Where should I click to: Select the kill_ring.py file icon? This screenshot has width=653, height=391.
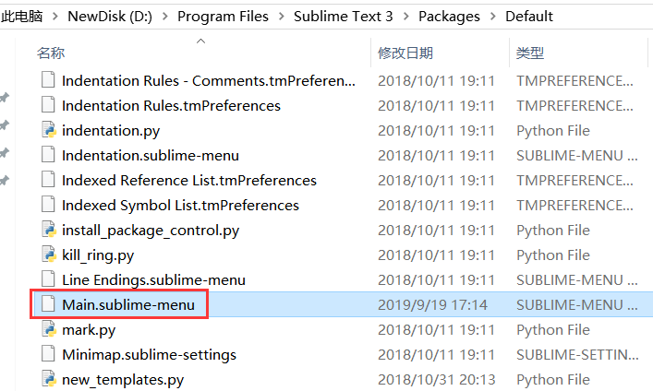pyautogui.click(x=48, y=255)
